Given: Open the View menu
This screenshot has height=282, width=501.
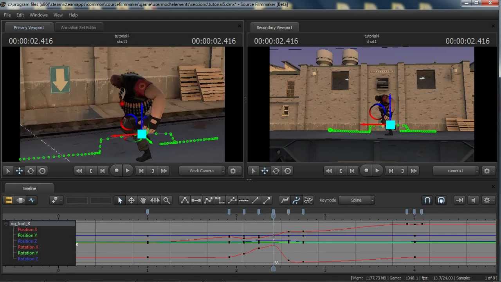Looking at the screenshot, I should 58,15.
